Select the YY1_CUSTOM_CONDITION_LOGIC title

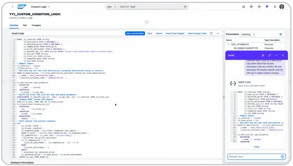(x=35, y=14)
